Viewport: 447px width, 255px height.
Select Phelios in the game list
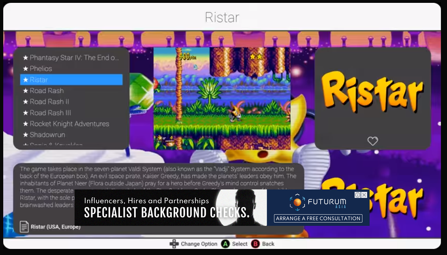[x=71, y=68]
